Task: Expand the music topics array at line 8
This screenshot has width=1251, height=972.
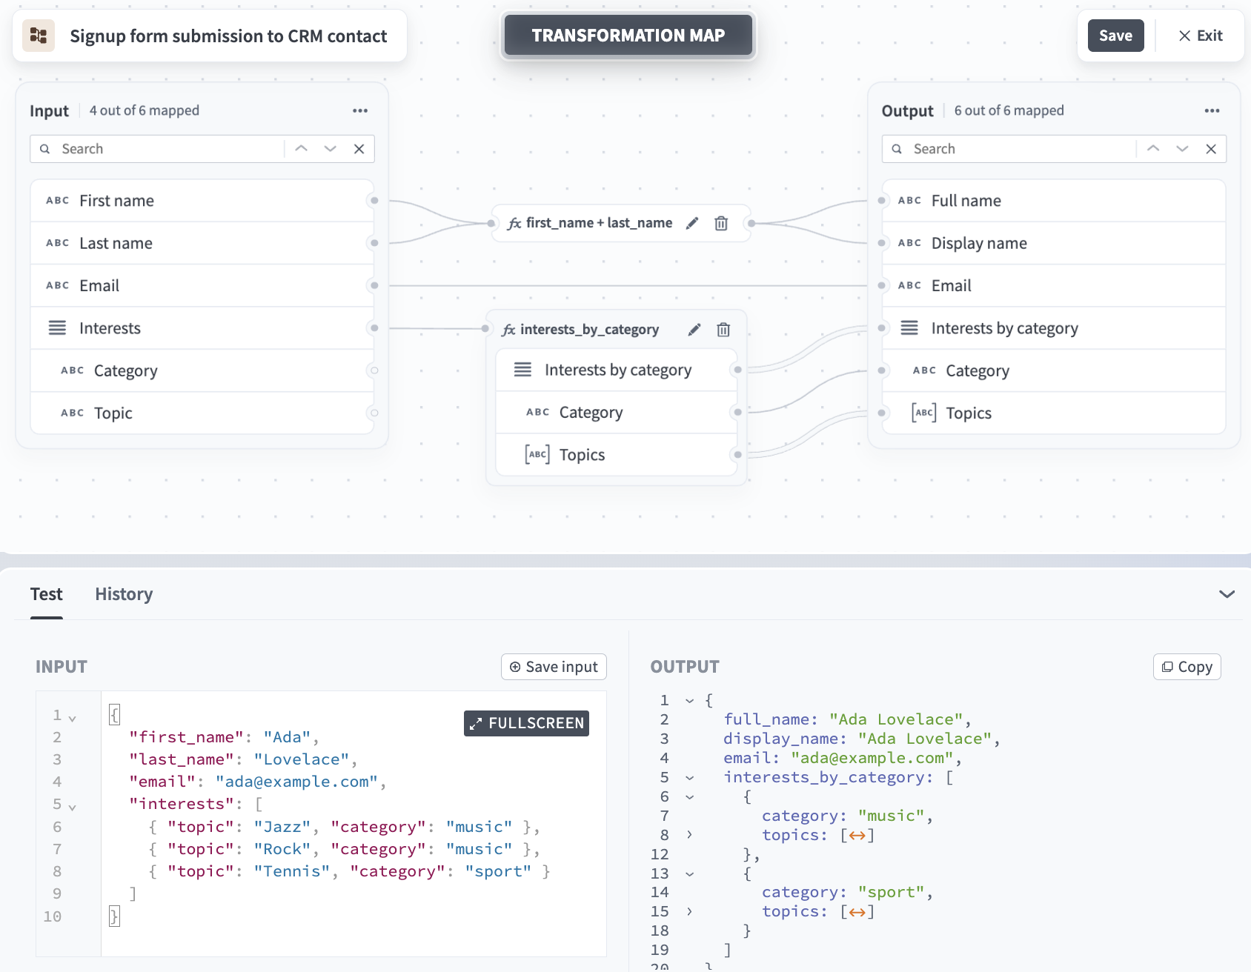Action: [x=690, y=835]
